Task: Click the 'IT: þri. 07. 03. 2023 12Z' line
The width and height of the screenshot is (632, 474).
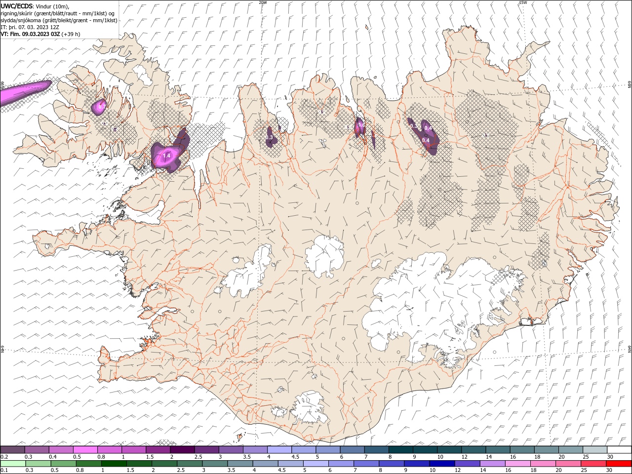Action: click(x=30, y=27)
